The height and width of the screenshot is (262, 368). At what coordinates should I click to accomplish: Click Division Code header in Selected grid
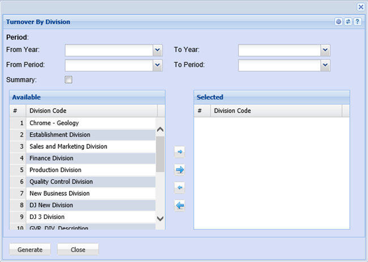point(275,111)
